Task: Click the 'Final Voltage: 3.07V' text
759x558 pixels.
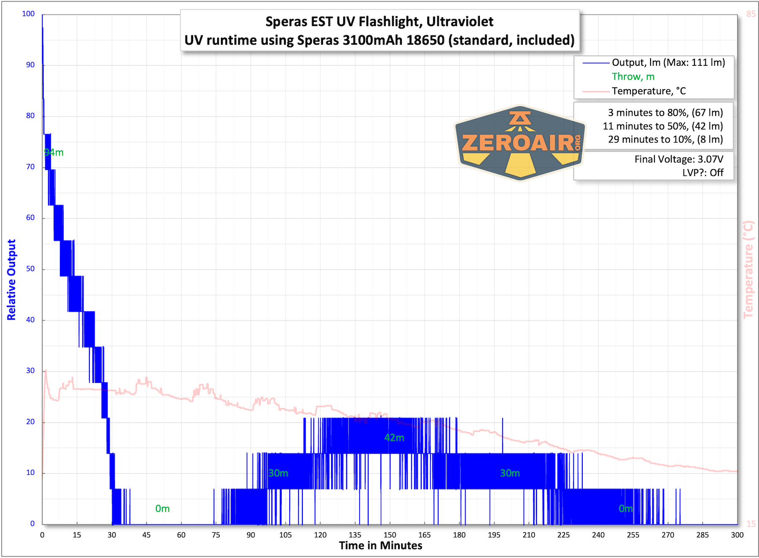Action: pyautogui.click(x=679, y=159)
